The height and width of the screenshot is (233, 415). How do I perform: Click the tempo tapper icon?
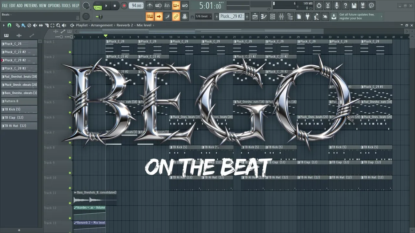tap(316, 17)
